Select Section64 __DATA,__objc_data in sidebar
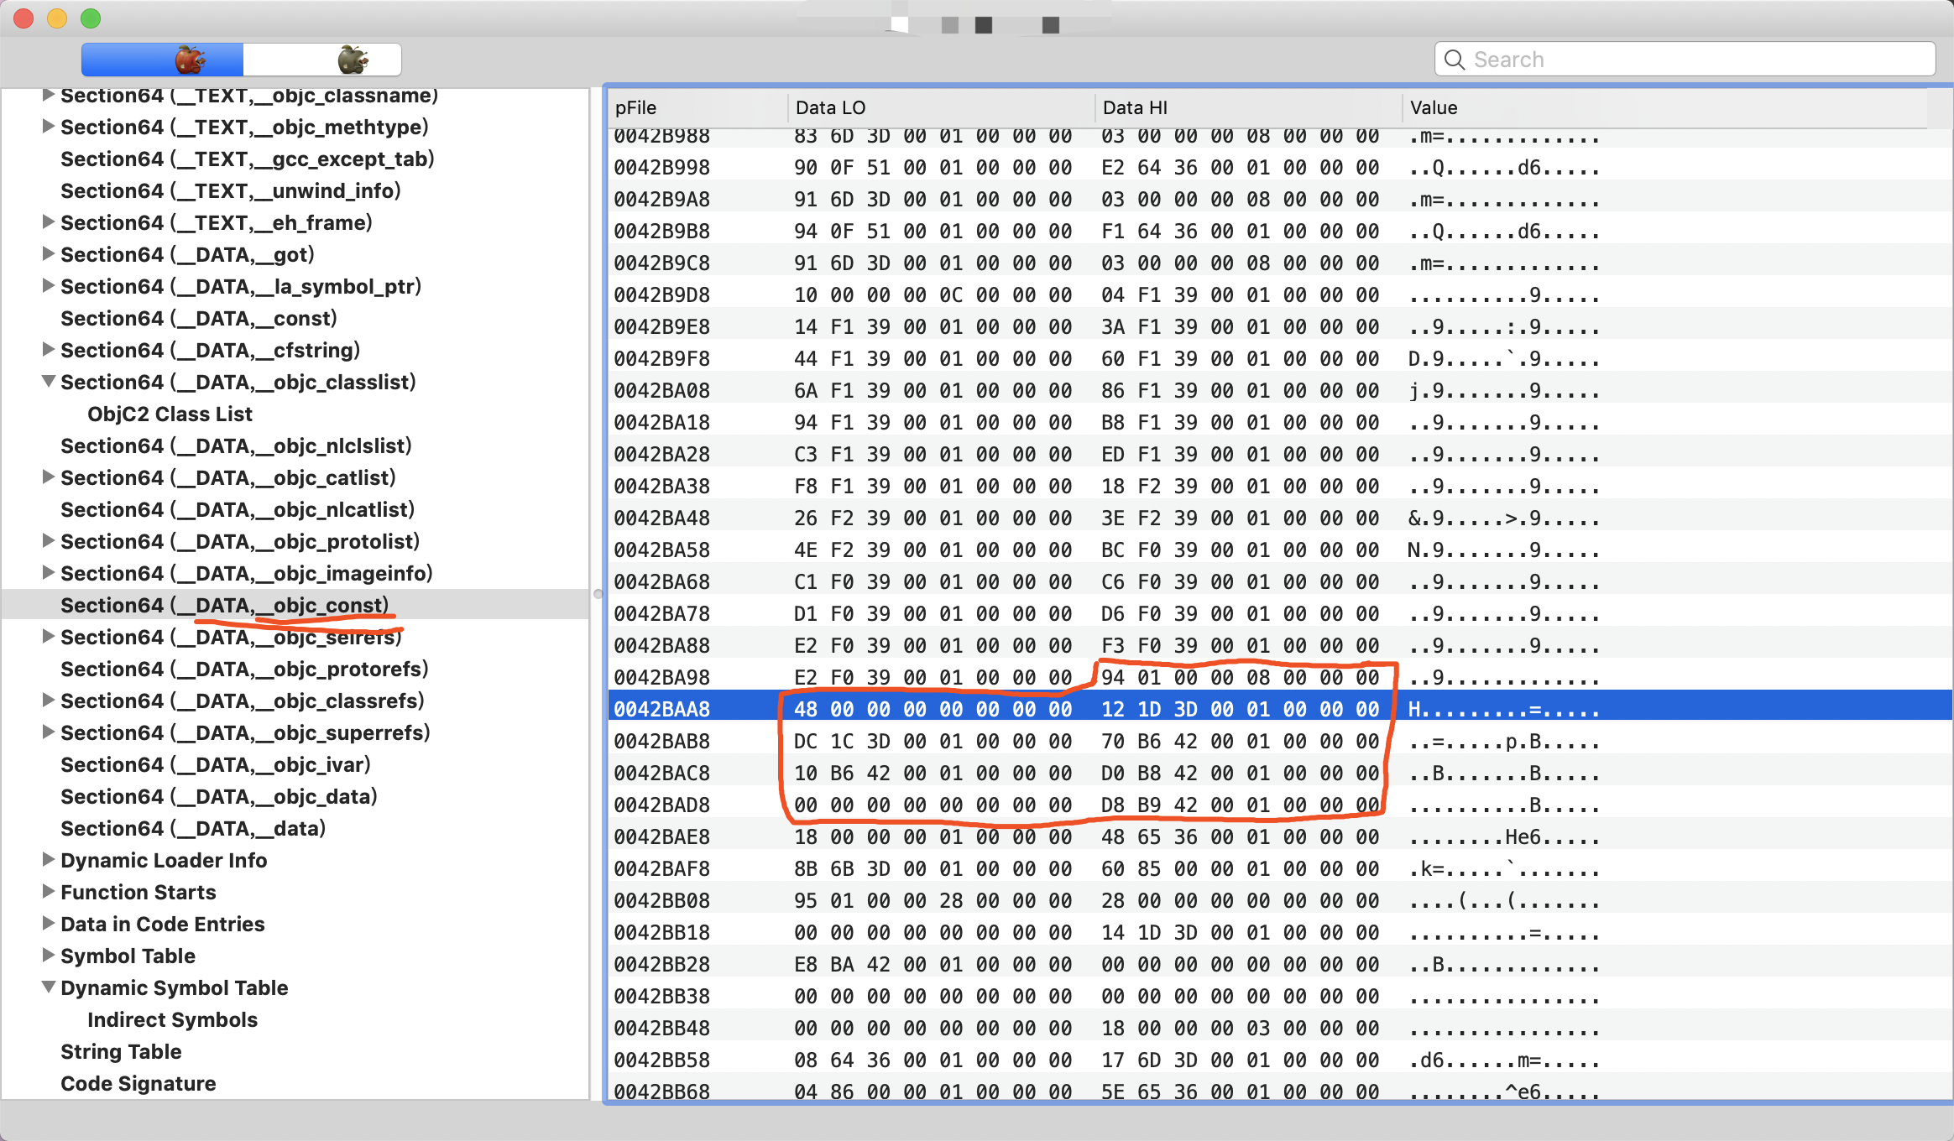The image size is (1954, 1141). point(218,796)
